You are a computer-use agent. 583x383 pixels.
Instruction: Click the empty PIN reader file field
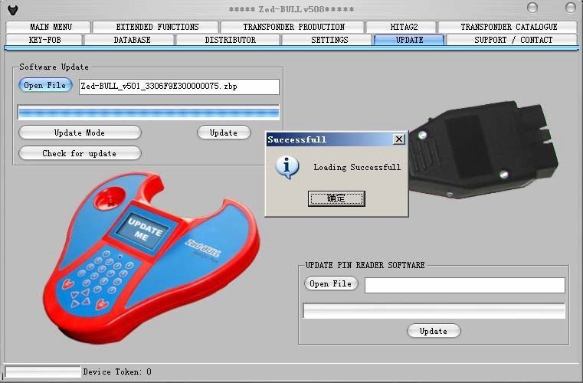[x=465, y=285]
